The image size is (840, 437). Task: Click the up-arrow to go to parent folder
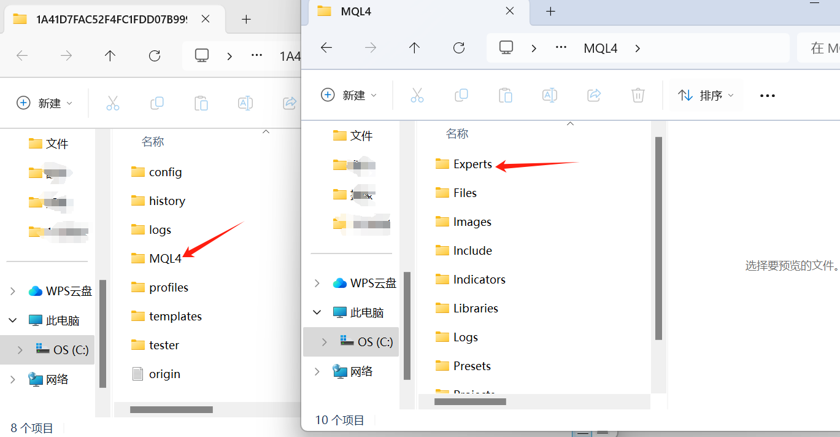(x=414, y=47)
